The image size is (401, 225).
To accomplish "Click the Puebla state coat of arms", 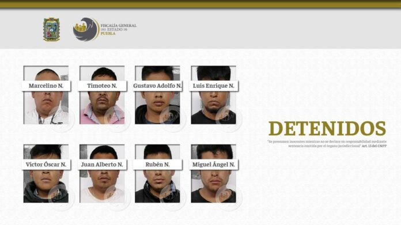I will [51, 29].
